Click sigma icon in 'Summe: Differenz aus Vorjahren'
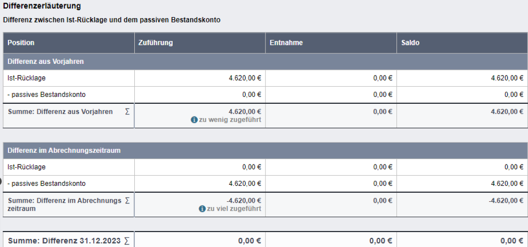 click(127, 111)
